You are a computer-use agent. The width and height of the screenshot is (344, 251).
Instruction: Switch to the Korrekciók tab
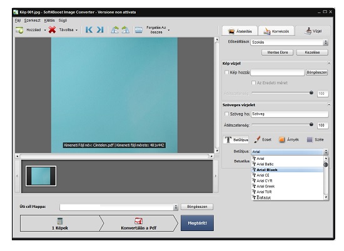276,31
